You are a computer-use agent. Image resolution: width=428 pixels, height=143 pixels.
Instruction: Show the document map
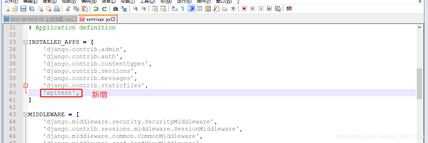(208, 9)
